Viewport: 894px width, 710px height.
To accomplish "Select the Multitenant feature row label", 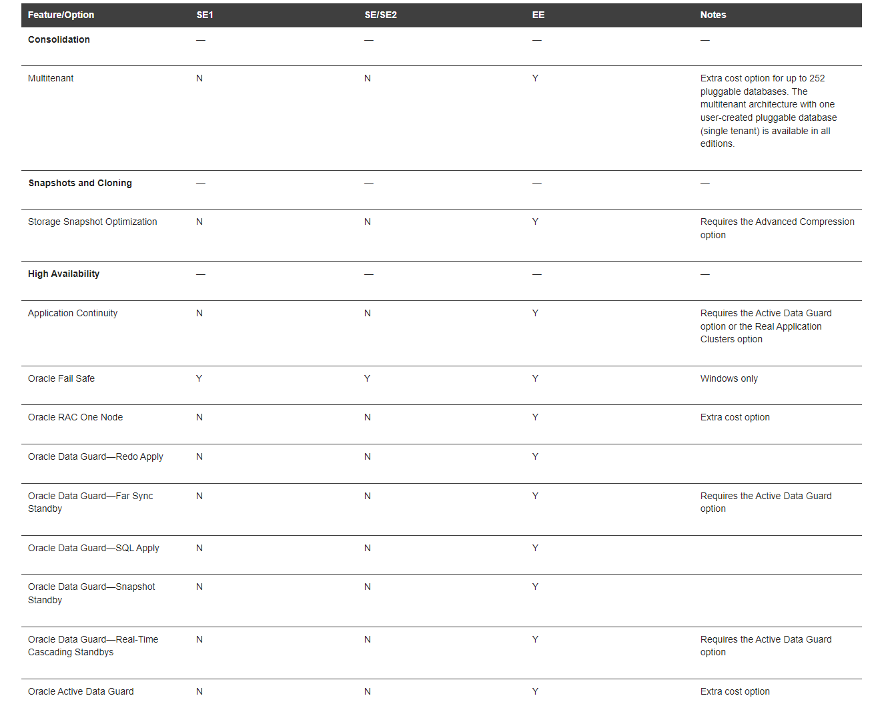I will tap(51, 78).
